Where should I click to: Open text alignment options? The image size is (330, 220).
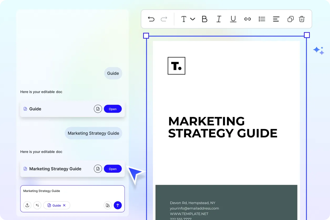[276, 19]
